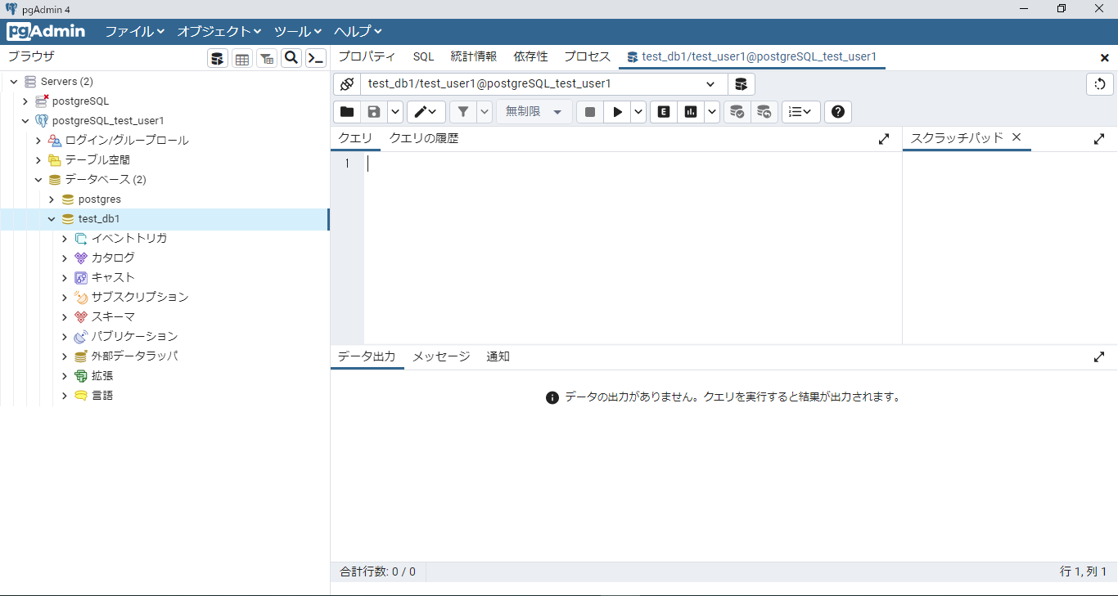Maximize the query editor panel
Screen dimensions: 1118x596
(x=884, y=139)
